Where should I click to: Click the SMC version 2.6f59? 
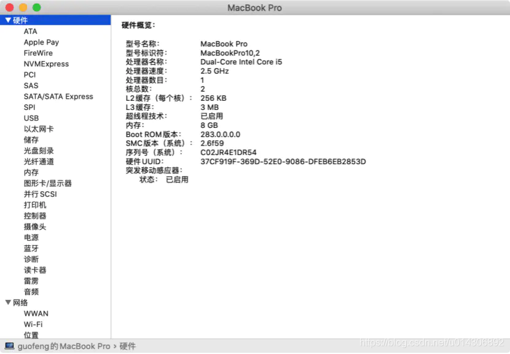click(x=212, y=143)
